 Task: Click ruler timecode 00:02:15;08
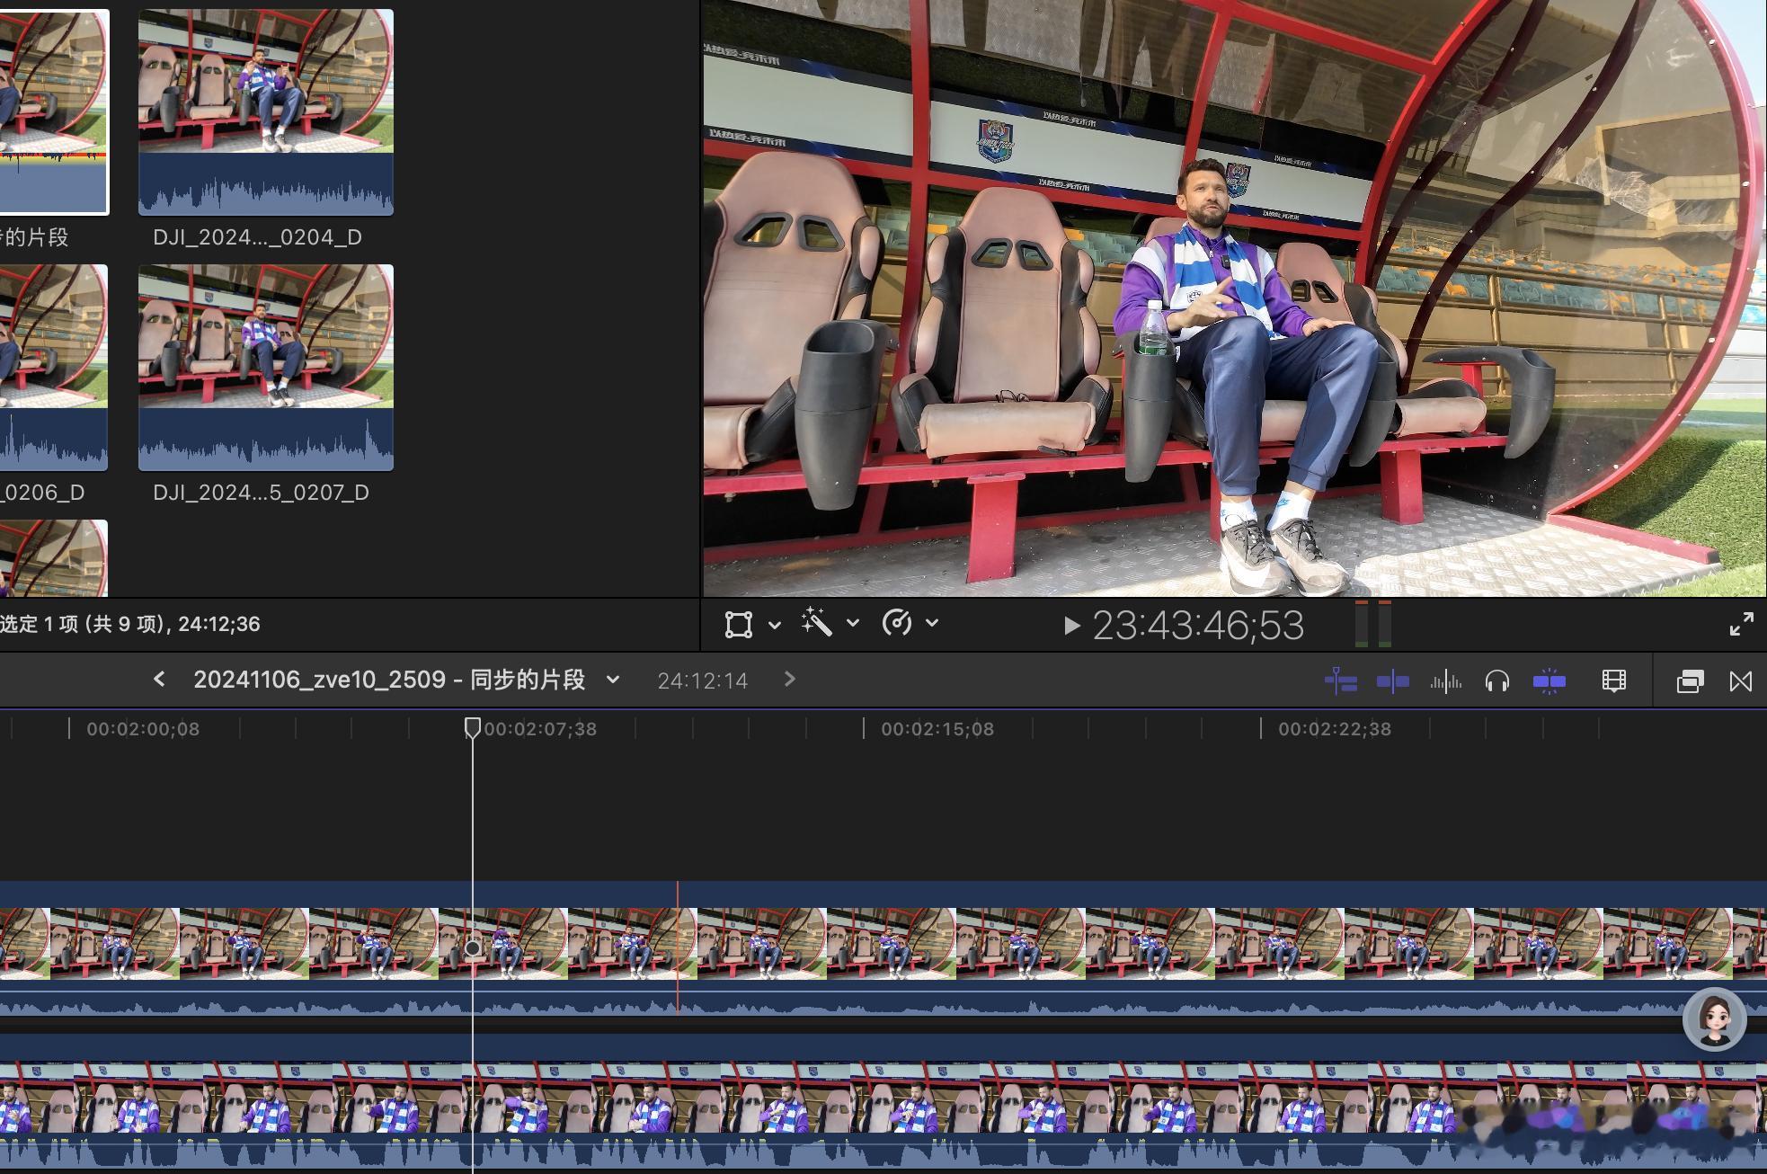click(x=937, y=729)
